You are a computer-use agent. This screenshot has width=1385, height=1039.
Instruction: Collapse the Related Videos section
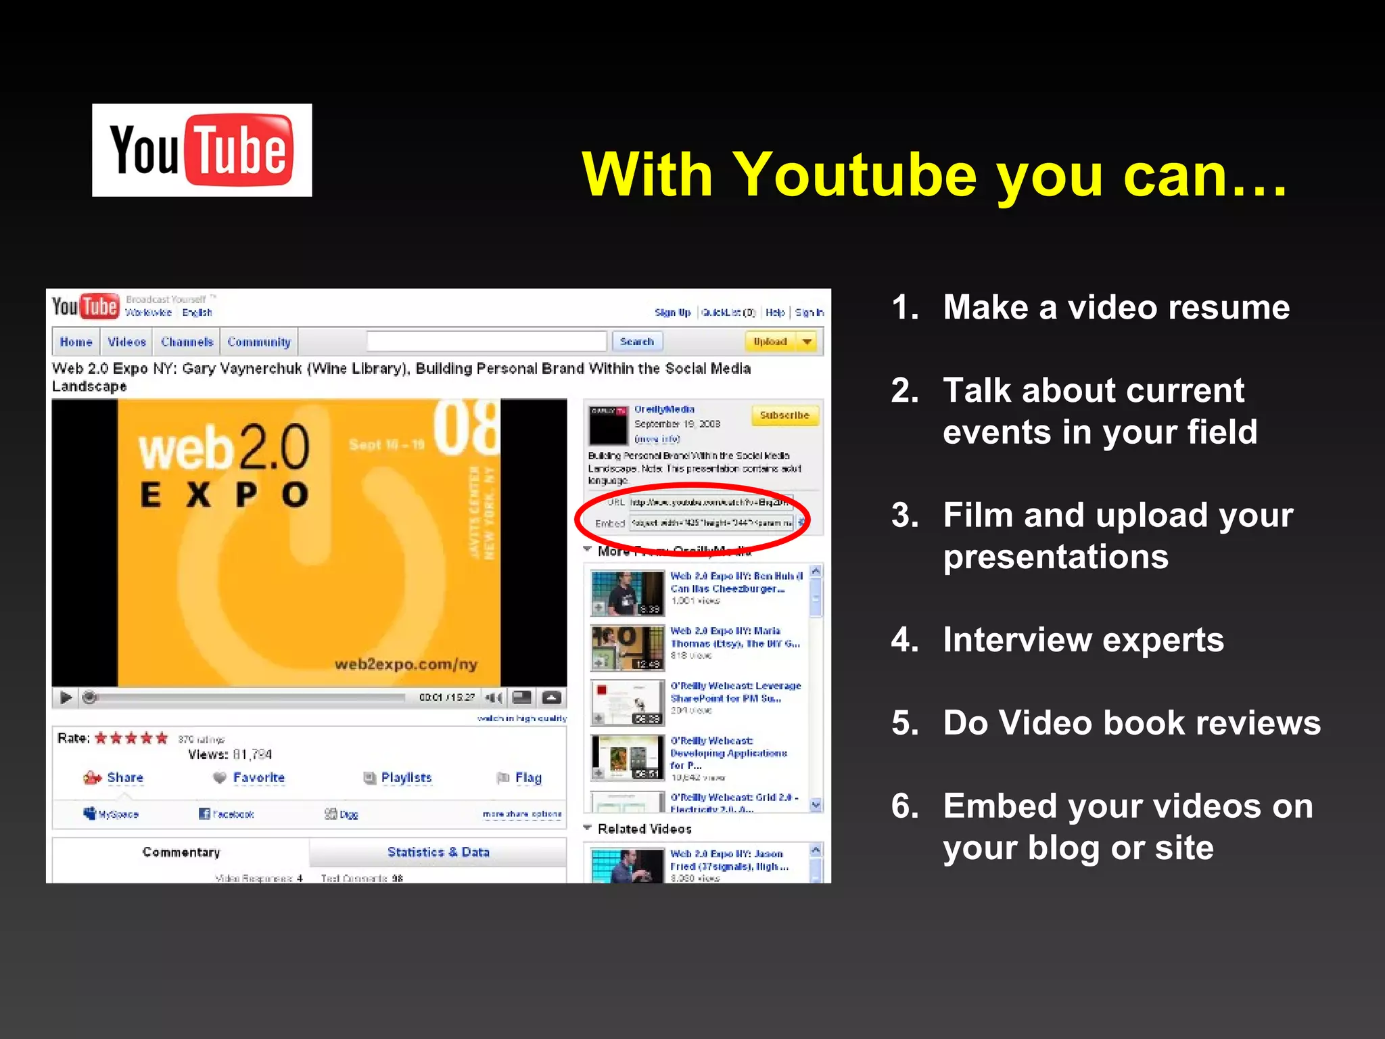(x=587, y=828)
